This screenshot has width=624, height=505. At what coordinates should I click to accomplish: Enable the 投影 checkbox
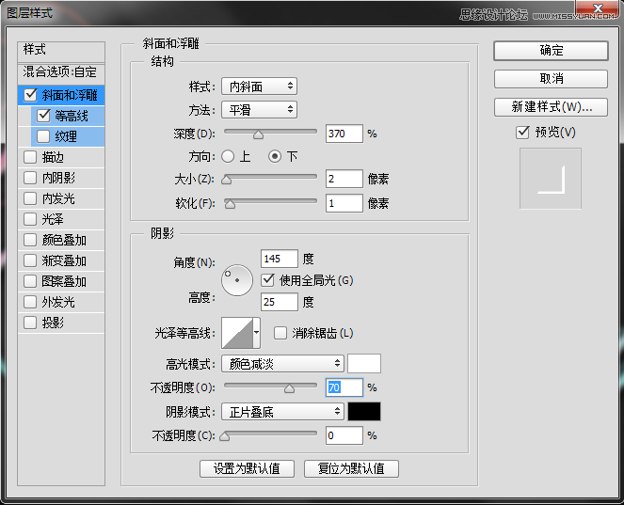click(x=31, y=323)
